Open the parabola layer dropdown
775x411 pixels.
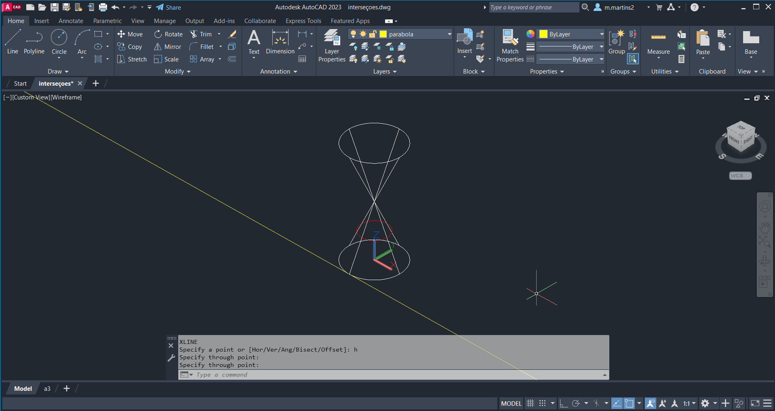pos(449,34)
